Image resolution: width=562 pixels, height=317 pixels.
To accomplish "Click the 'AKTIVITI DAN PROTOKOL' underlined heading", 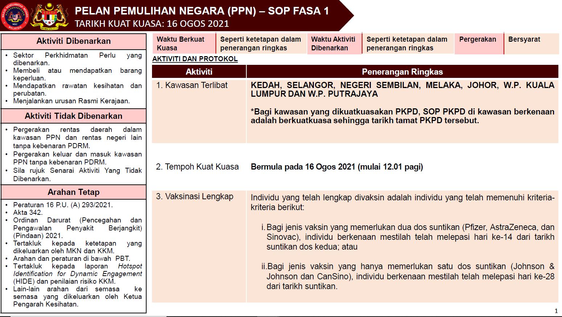I will (x=195, y=59).
